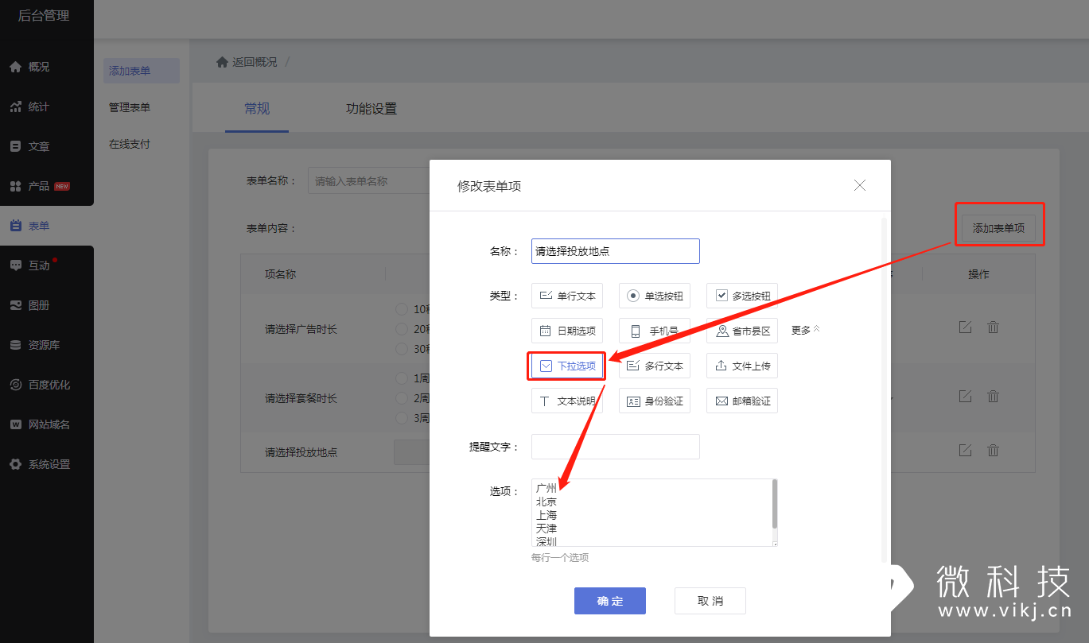Select 多选按钮 checkbox field type

pyautogui.click(x=741, y=296)
